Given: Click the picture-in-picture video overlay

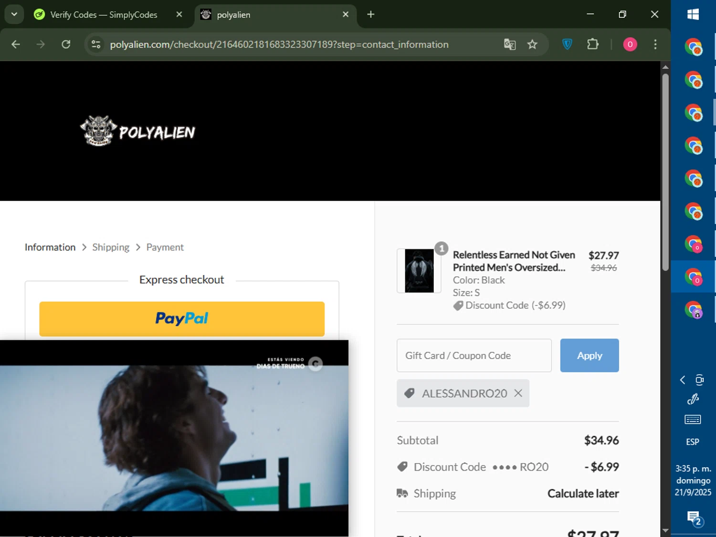Looking at the screenshot, I should 174,438.
